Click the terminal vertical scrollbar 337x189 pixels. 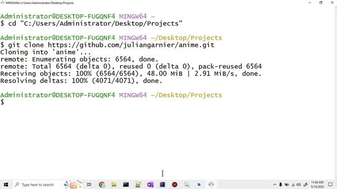point(336,92)
